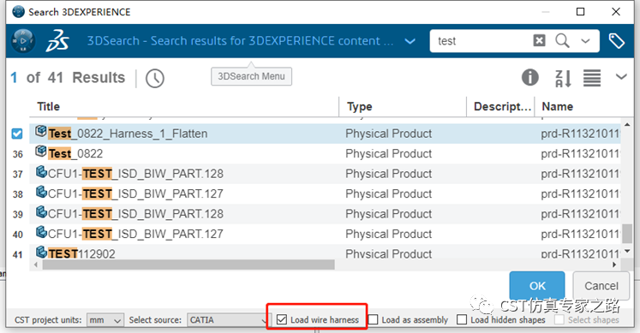The image size is (640, 333).
Task: Sort results with Z-A sort icon
Action: pos(563,78)
